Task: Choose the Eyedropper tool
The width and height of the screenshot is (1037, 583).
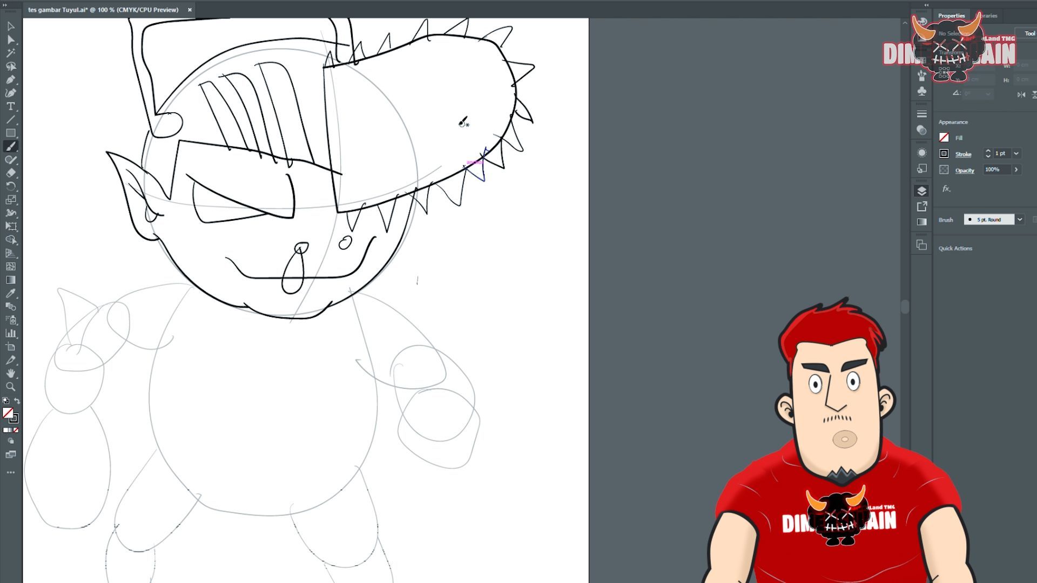Action: click(11, 293)
